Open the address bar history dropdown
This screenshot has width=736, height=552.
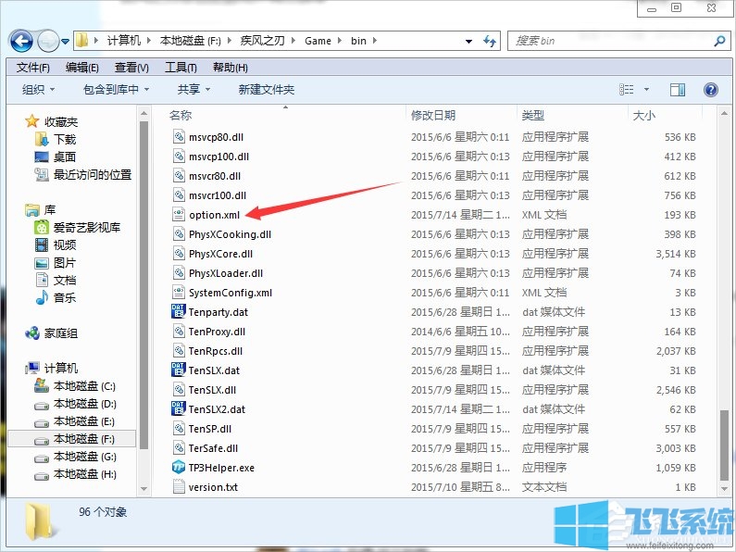coord(469,41)
